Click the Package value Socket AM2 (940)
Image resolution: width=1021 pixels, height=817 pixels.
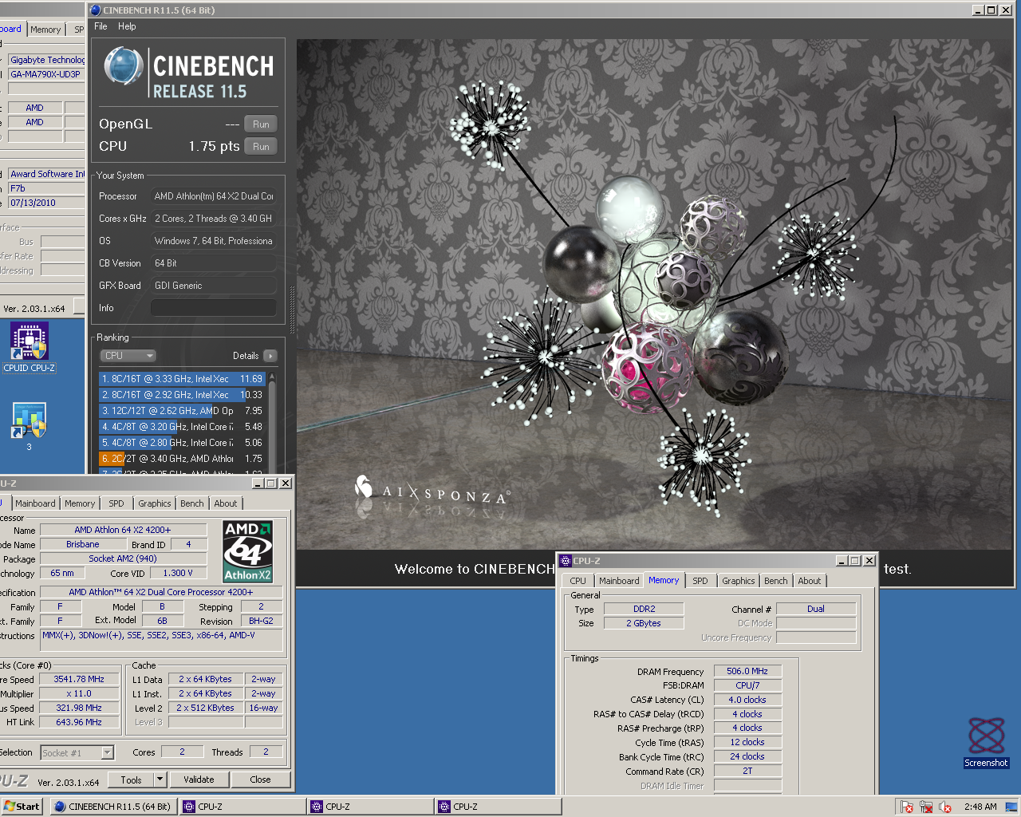(123, 558)
